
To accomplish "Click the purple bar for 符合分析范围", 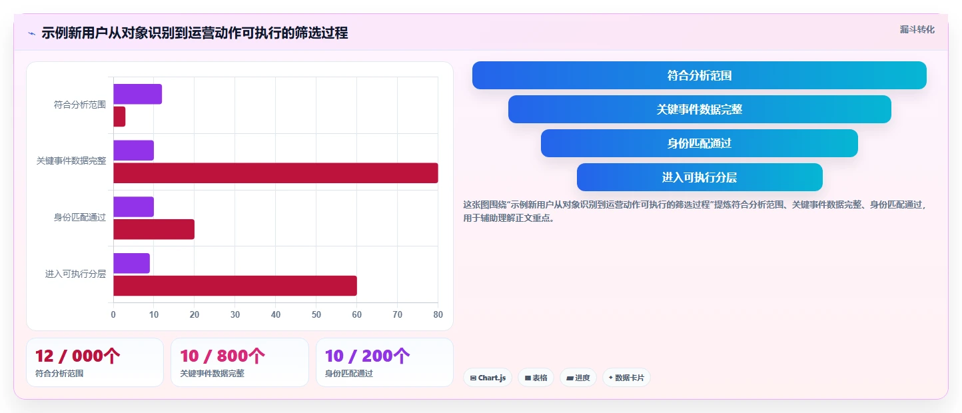I will 137,94.
